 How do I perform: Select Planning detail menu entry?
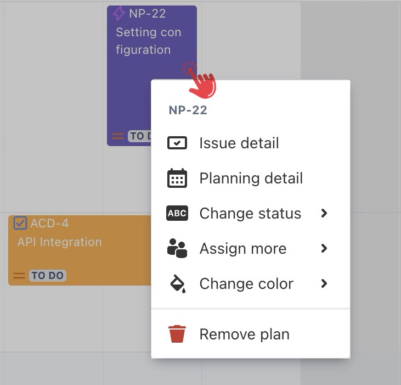pos(251,178)
